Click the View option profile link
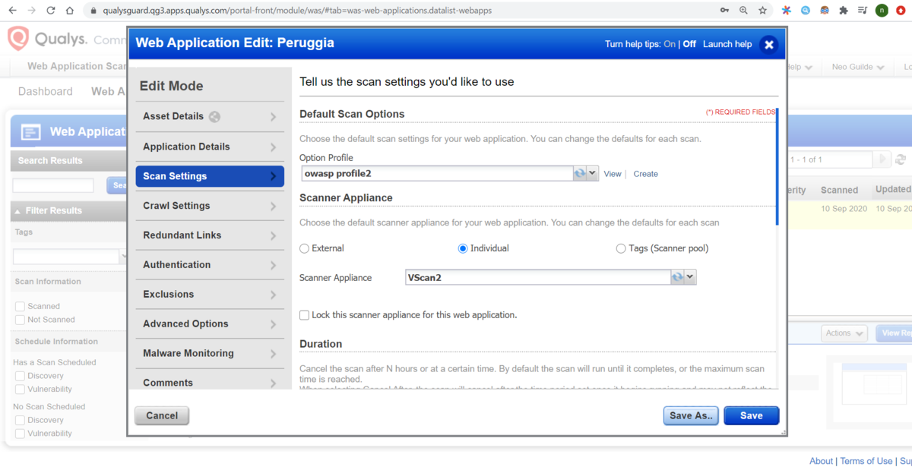This screenshot has height=467, width=912. [613, 174]
